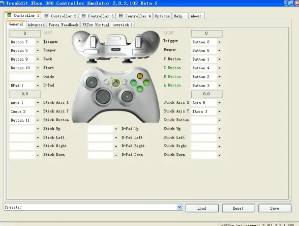This screenshot has height=226, width=299.
Task: Switch to the Controller 2 tab
Action: [x=60, y=16]
